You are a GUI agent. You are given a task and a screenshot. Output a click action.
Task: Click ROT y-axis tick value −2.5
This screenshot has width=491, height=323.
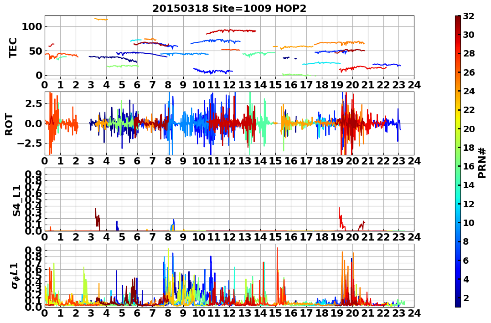point(29,144)
